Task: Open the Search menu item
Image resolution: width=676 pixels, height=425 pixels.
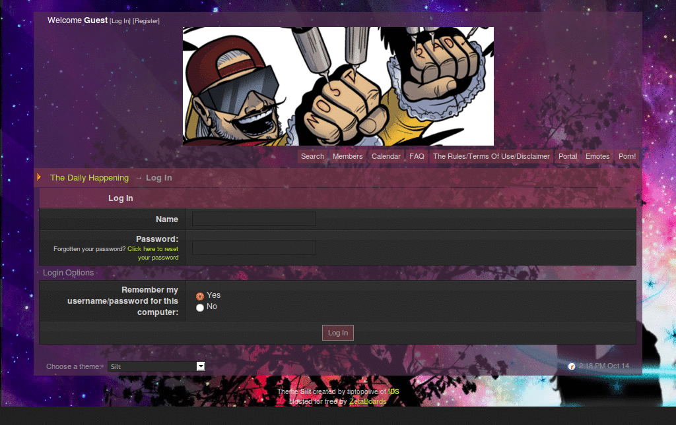Action: click(x=312, y=157)
